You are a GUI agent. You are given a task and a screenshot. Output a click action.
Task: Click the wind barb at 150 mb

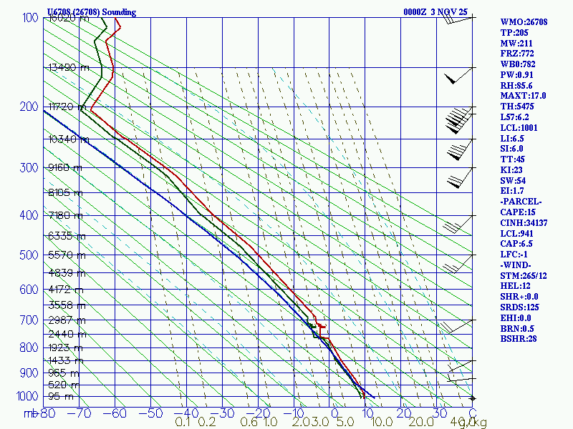458,76
